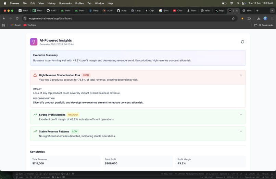
Task: Click the Wi-Fi status icon
Action: pos(231,3)
